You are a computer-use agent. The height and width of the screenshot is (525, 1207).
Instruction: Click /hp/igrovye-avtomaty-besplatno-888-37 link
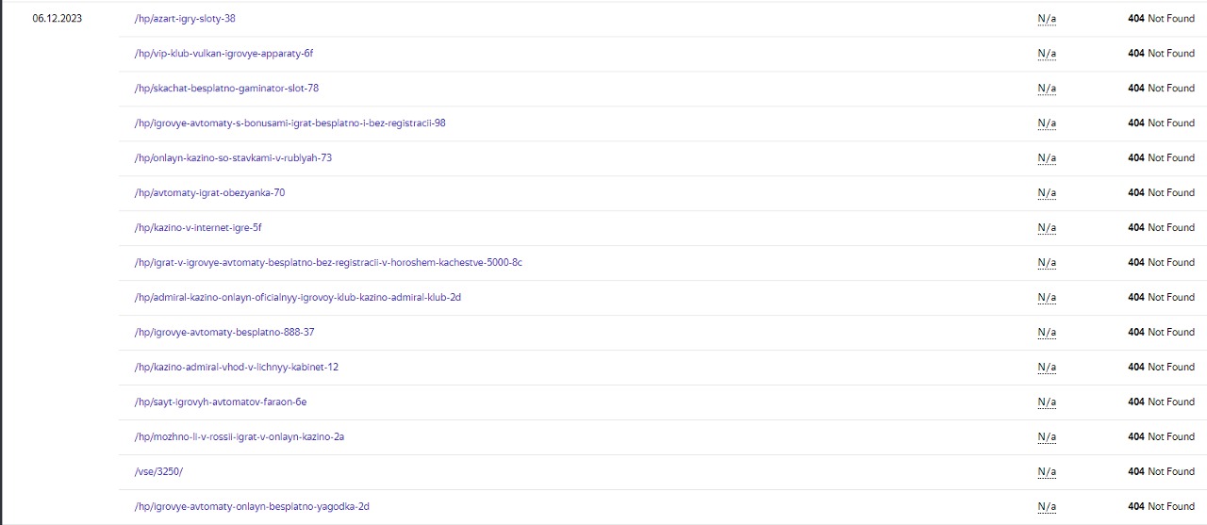tap(224, 333)
